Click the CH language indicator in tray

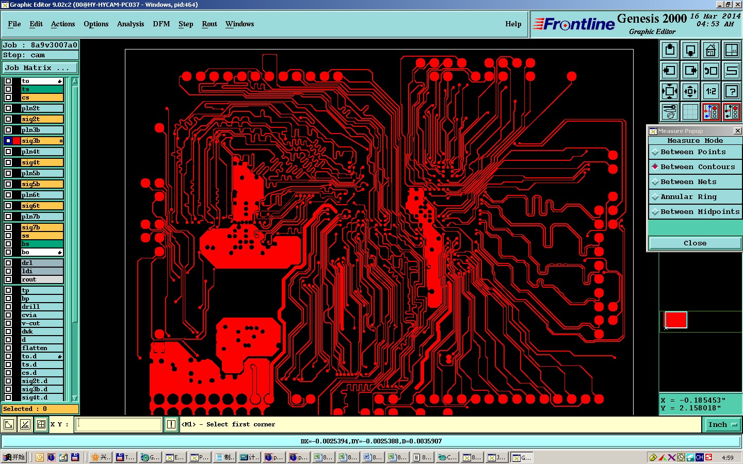click(700, 457)
